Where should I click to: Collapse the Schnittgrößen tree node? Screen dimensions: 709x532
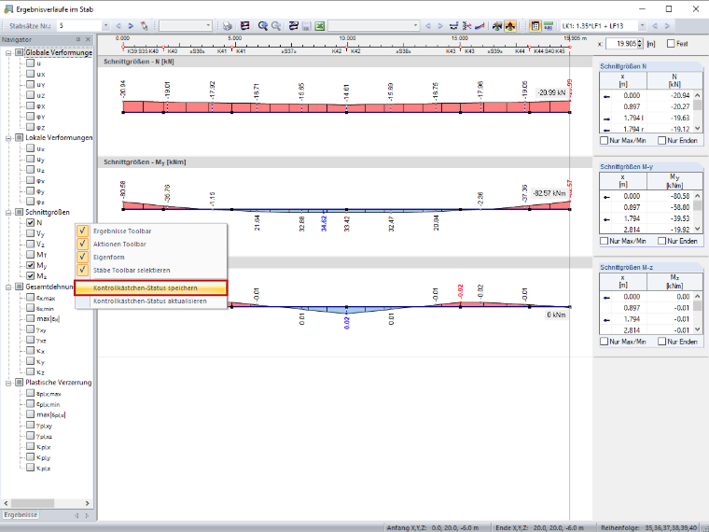click(x=8, y=212)
